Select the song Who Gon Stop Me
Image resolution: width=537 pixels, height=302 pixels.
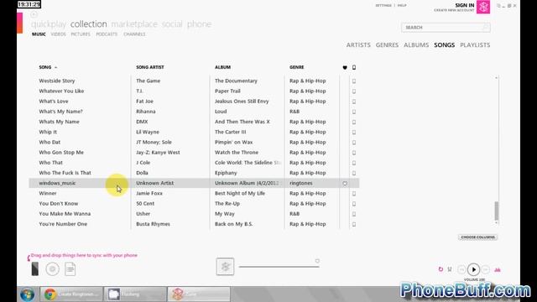tap(61, 153)
